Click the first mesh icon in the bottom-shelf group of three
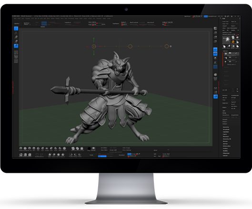This screenshot has width=252, height=209. tap(73, 149)
